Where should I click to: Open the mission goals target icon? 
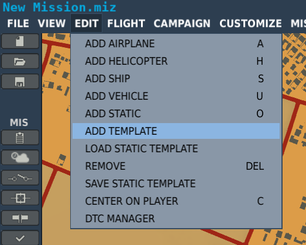coord(20,198)
